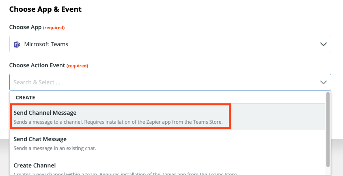The height and width of the screenshot is (176, 343).
Task: Click the required tag beside Choose App
Action: [54, 28]
